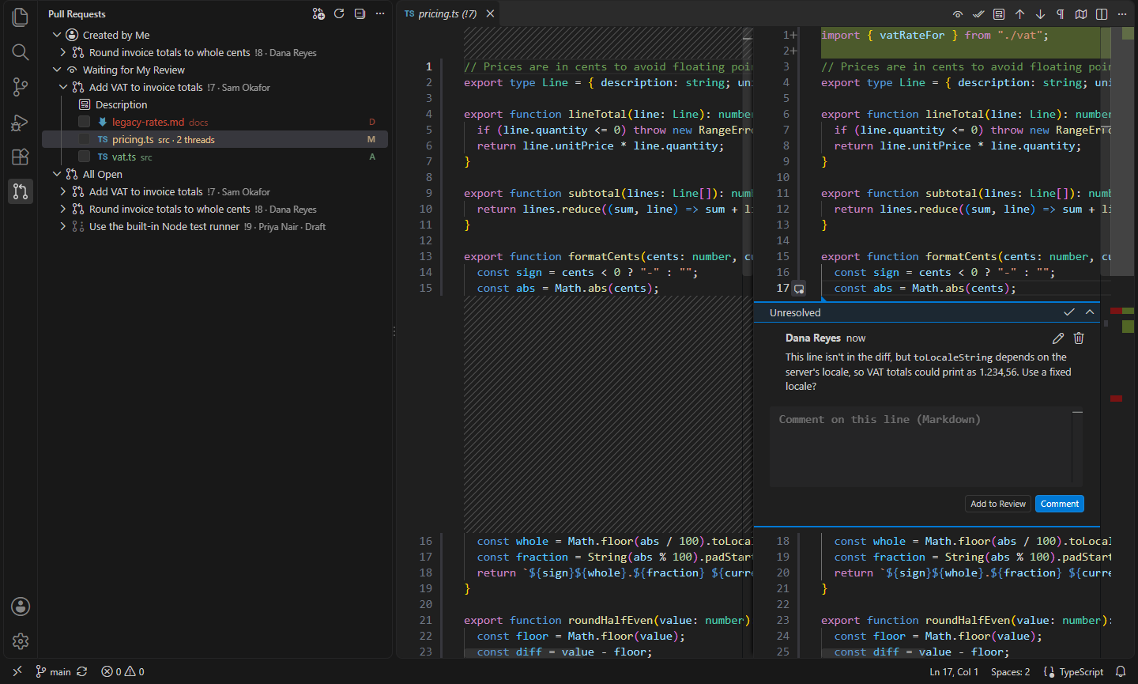
Task: Open notifications bell in status bar
Action: pos(1121,671)
